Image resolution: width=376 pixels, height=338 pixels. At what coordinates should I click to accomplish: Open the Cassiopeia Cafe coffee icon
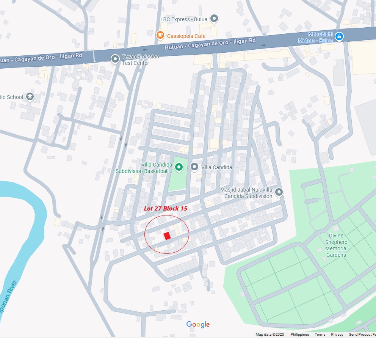click(160, 35)
